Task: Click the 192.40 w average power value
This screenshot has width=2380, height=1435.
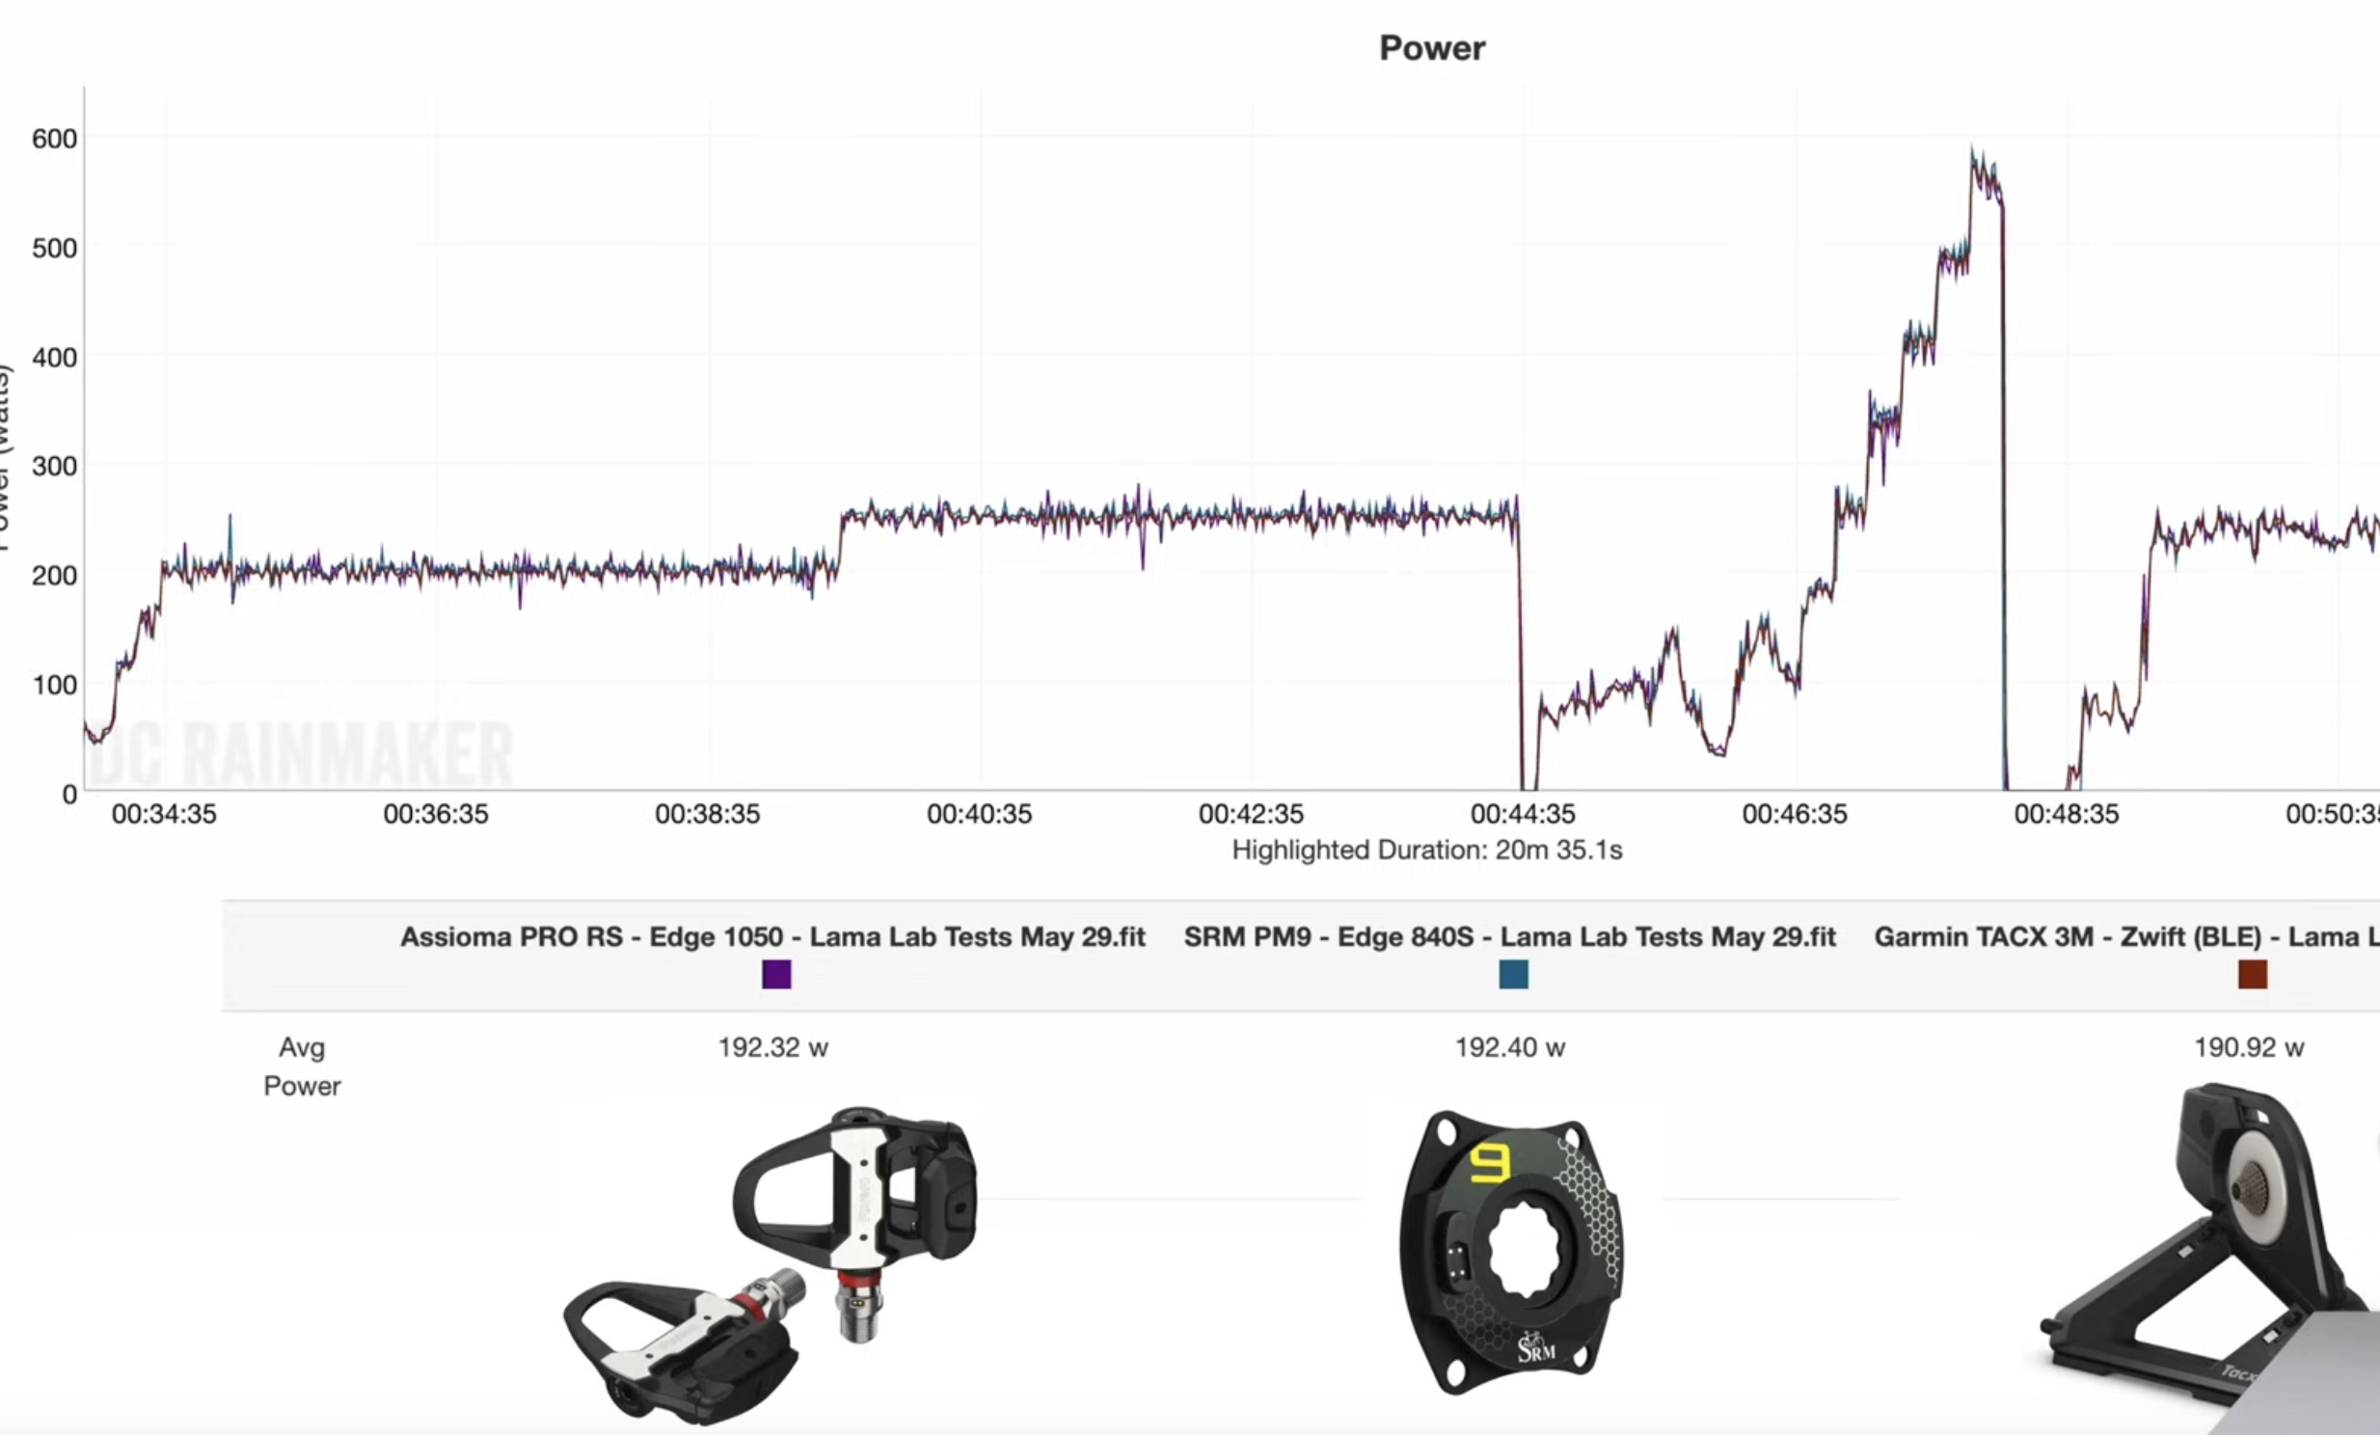Action: click(x=1510, y=1046)
